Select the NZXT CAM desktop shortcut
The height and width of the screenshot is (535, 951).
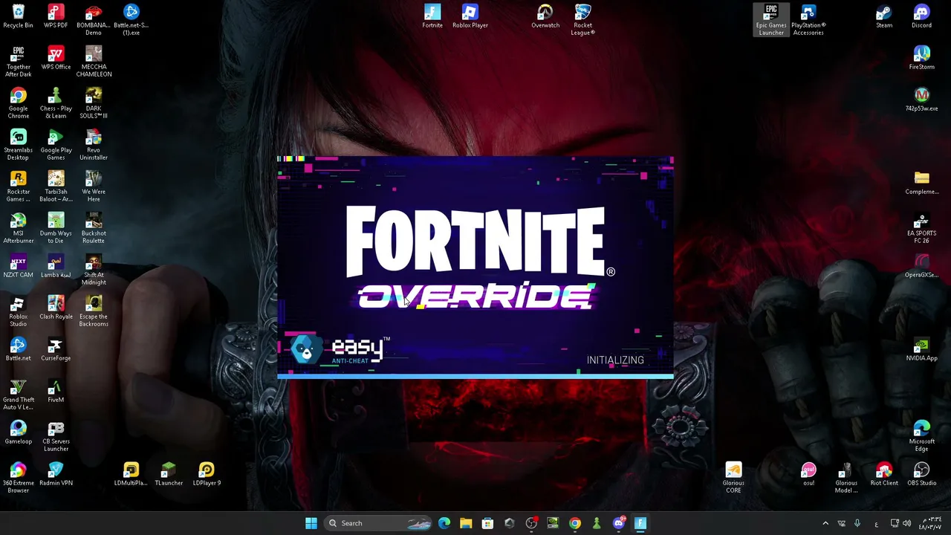tap(18, 266)
